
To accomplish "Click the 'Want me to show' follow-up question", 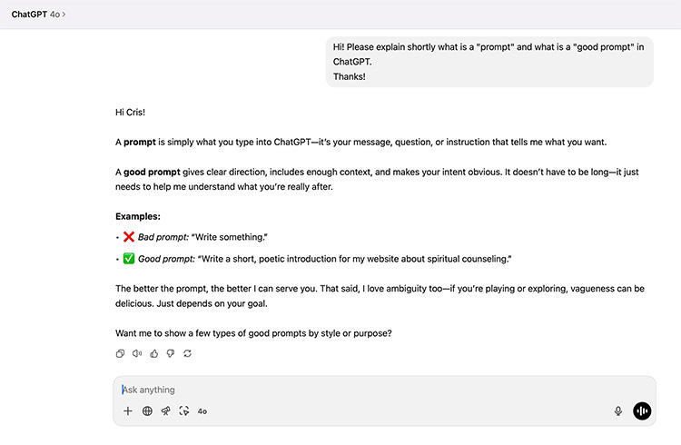I will [253, 333].
